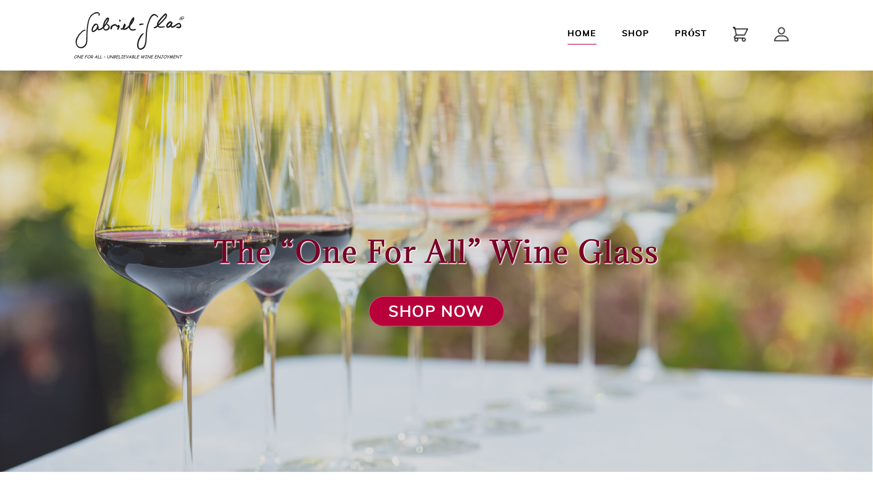Go to the HOME menu item
This screenshot has width=873, height=495.
coord(581,33)
